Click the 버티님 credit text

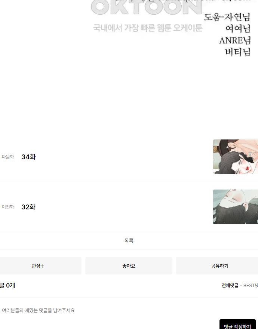pyautogui.click(x=238, y=52)
